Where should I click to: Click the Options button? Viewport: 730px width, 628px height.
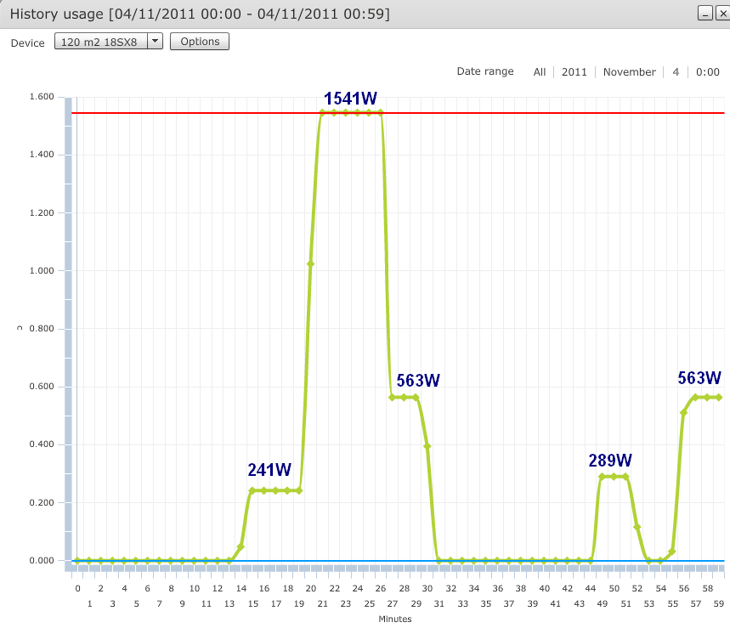(200, 42)
